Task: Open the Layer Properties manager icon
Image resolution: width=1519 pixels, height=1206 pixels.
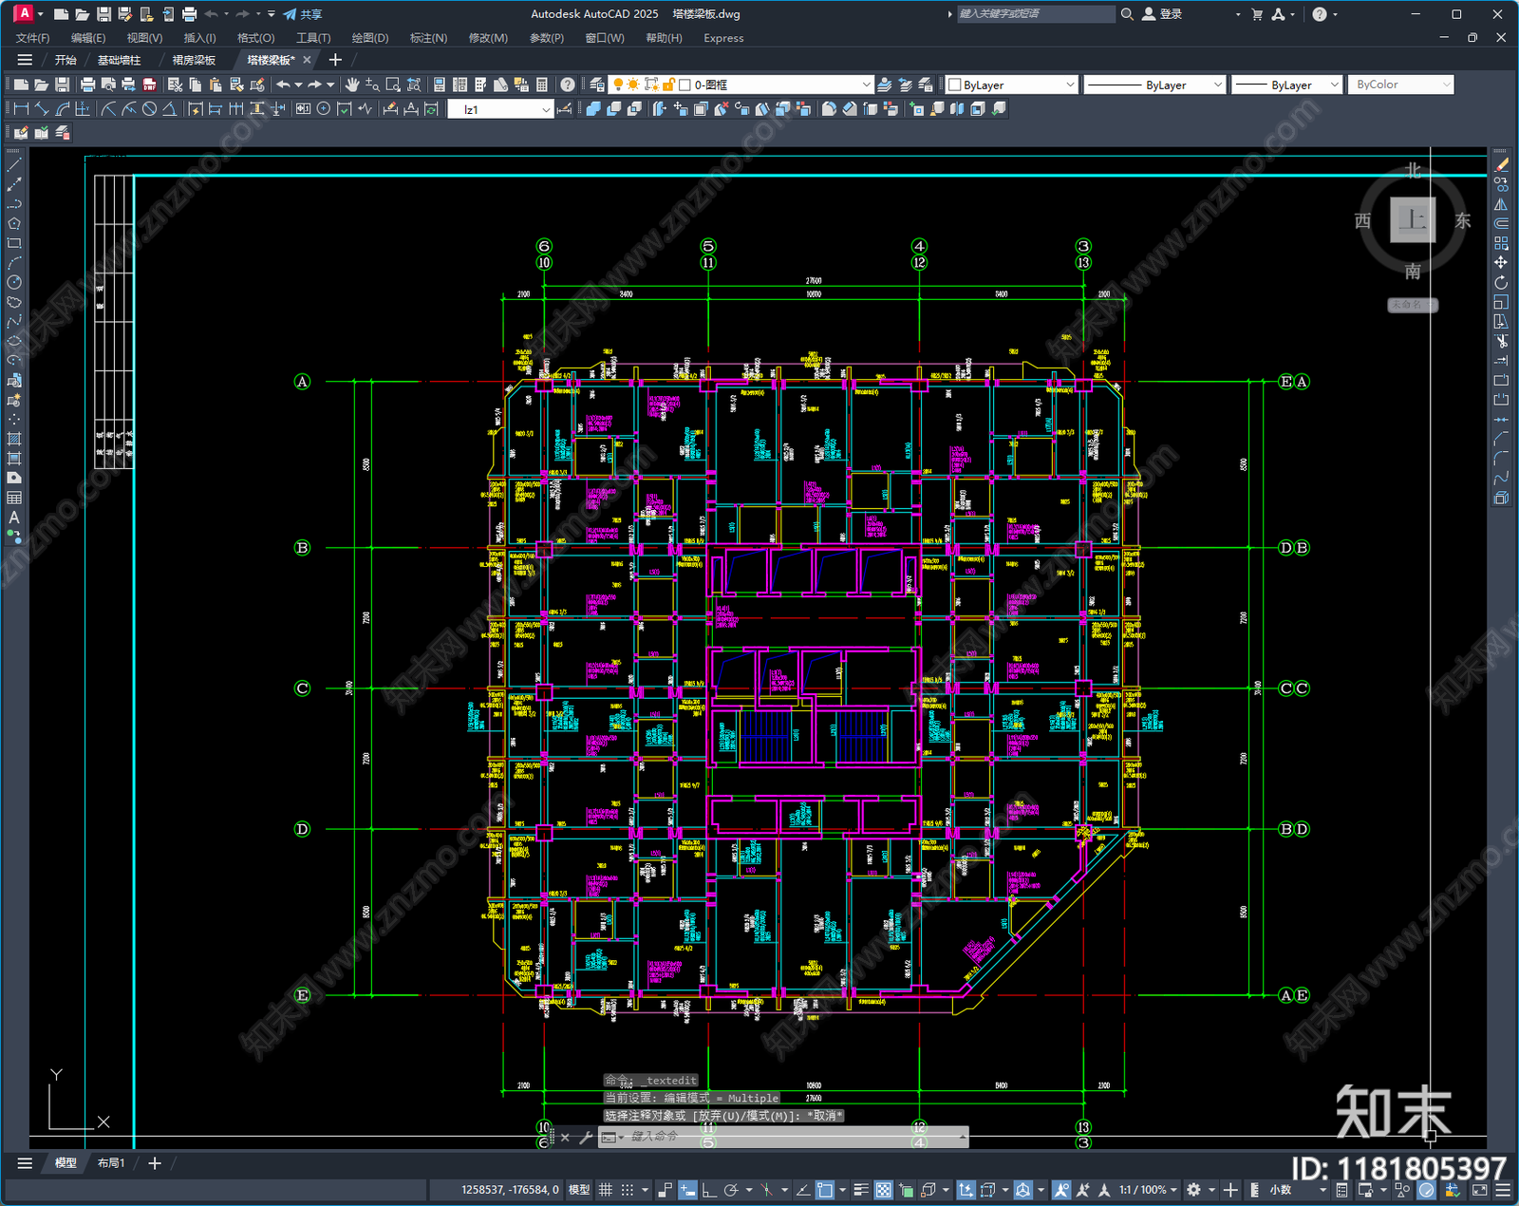Action: [x=596, y=85]
